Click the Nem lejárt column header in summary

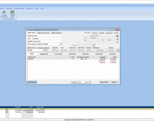tap(18, 107)
